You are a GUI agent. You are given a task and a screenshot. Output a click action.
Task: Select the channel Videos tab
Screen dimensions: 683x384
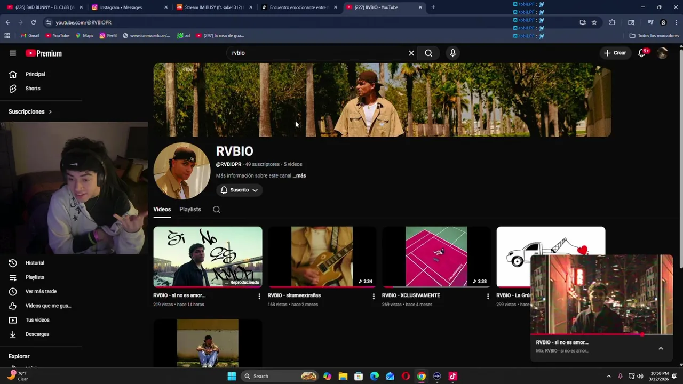[162, 210]
